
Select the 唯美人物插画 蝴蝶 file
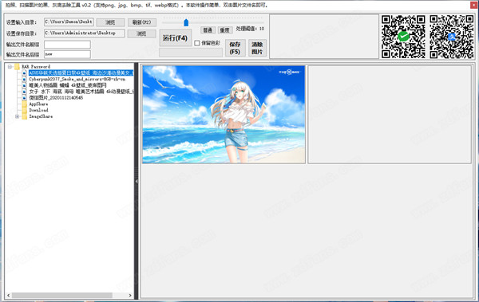pos(68,85)
